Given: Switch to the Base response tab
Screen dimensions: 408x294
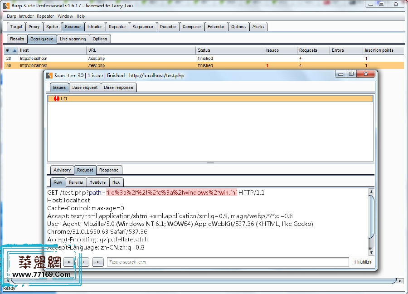Looking at the screenshot, I should tap(118, 87).
